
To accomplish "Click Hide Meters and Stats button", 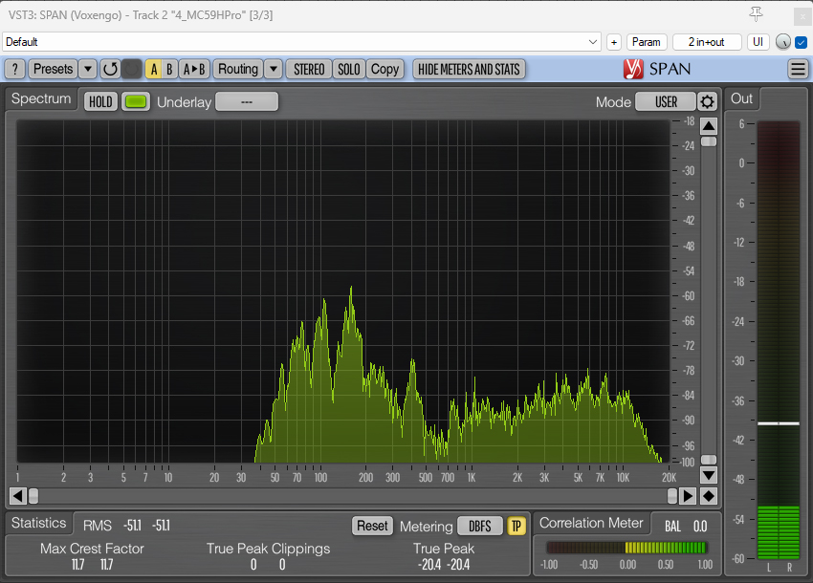I will (x=469, y=69).
